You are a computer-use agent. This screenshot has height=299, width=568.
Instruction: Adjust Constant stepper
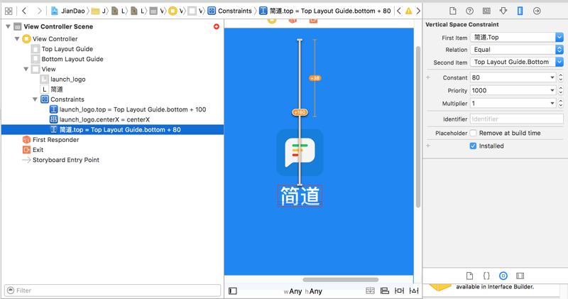[x=561, y=77]
